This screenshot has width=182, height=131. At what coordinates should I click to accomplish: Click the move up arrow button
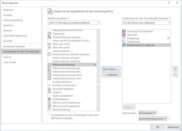(175, 69)
